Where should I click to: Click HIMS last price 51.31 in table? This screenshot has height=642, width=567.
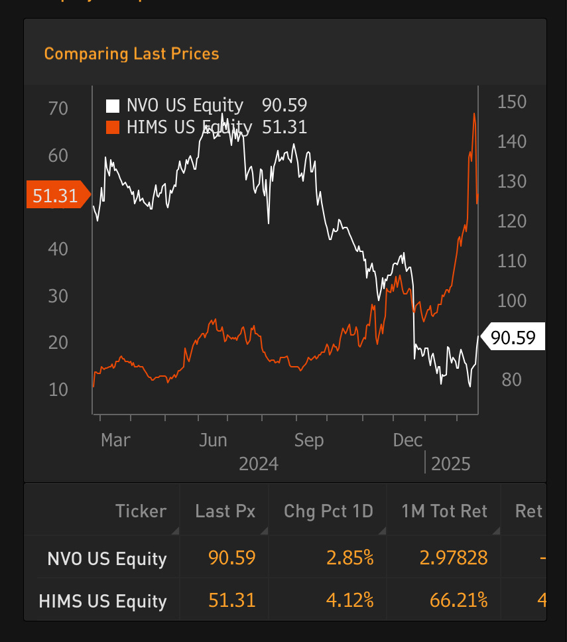coord(231,600)
